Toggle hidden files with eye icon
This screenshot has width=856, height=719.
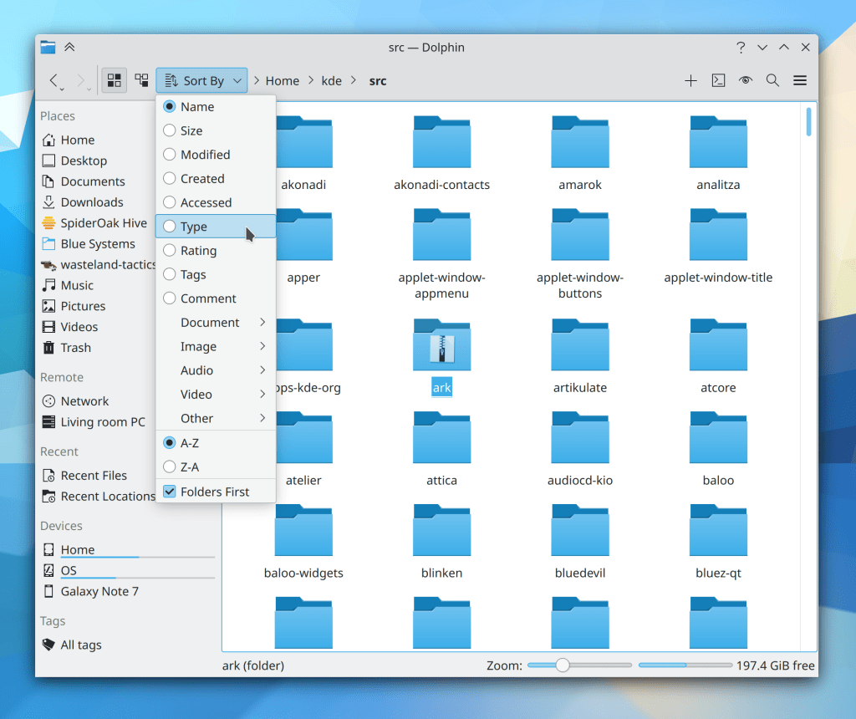(746, 80)
